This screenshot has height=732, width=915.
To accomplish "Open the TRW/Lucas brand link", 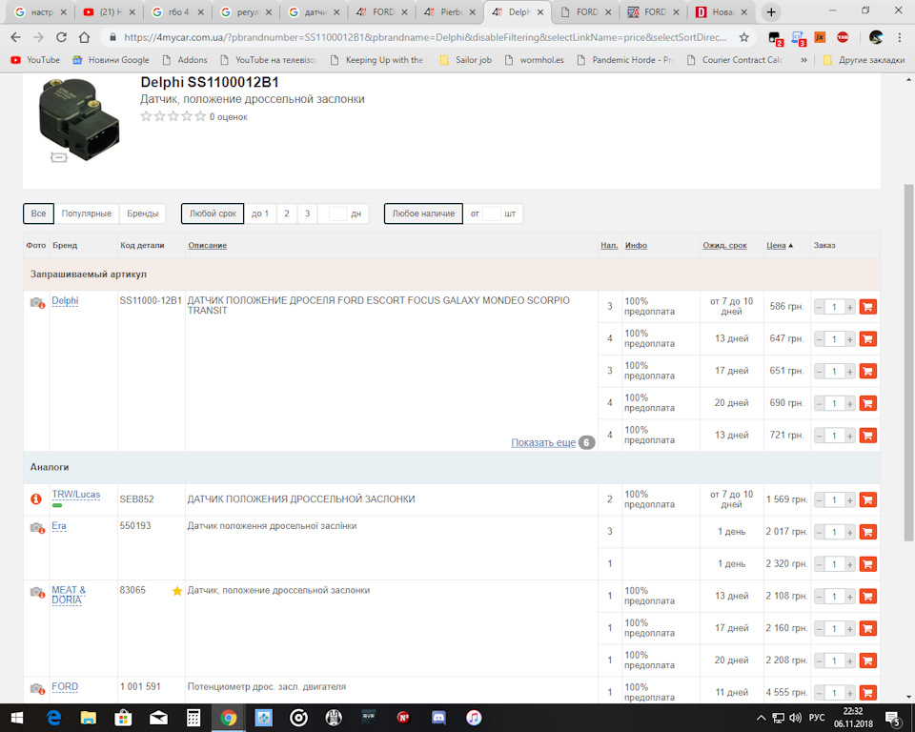I will (x=76, y=495).
